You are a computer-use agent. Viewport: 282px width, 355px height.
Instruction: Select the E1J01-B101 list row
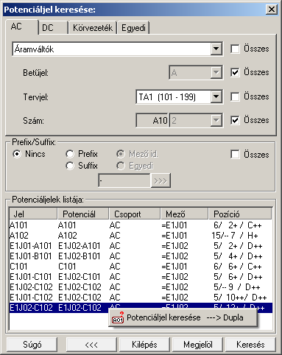pos(141,256)
